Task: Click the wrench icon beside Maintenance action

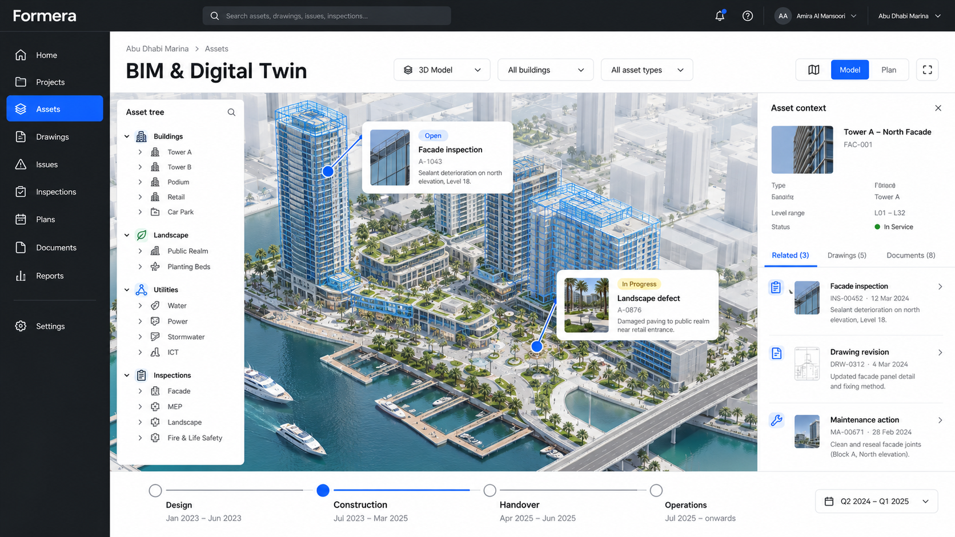Action: tap(776, 421)
